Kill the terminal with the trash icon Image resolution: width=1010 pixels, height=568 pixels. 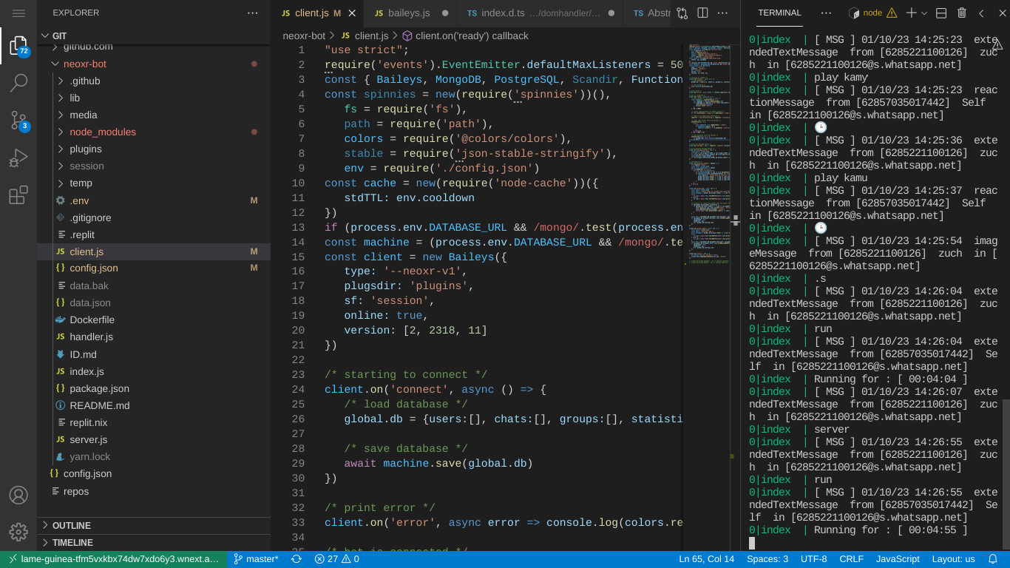(x=961, y=13)
